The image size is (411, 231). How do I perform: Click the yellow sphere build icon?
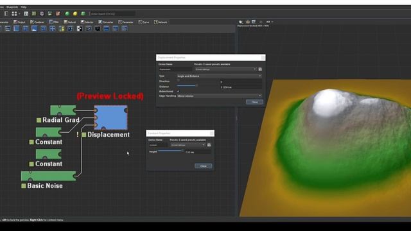coord(75,13)
